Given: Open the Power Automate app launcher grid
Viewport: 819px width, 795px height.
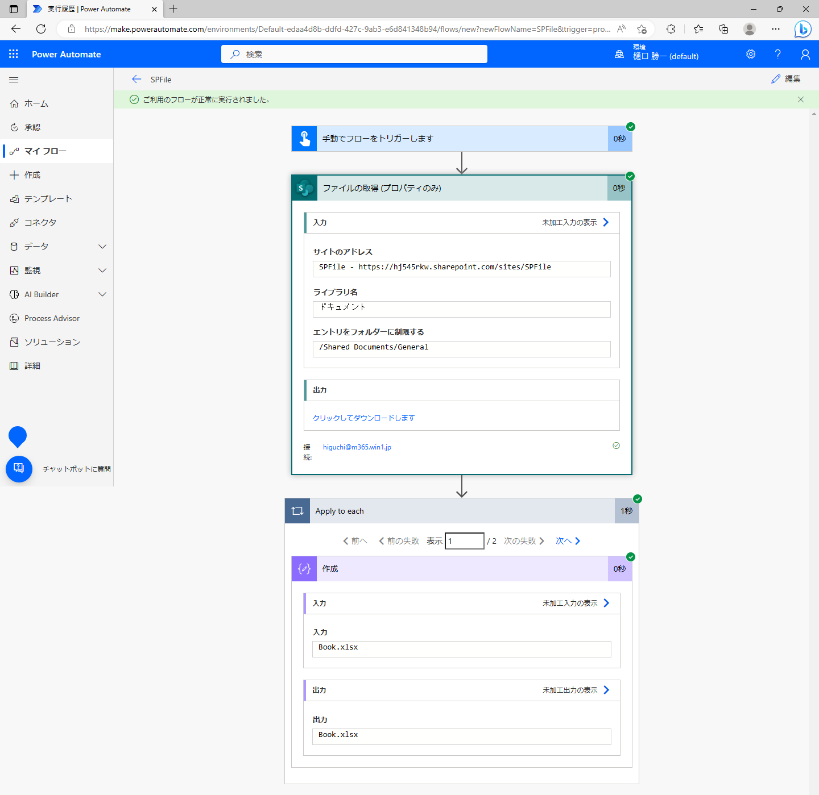Looking at the screenshot, I should (x=14, y=54).
